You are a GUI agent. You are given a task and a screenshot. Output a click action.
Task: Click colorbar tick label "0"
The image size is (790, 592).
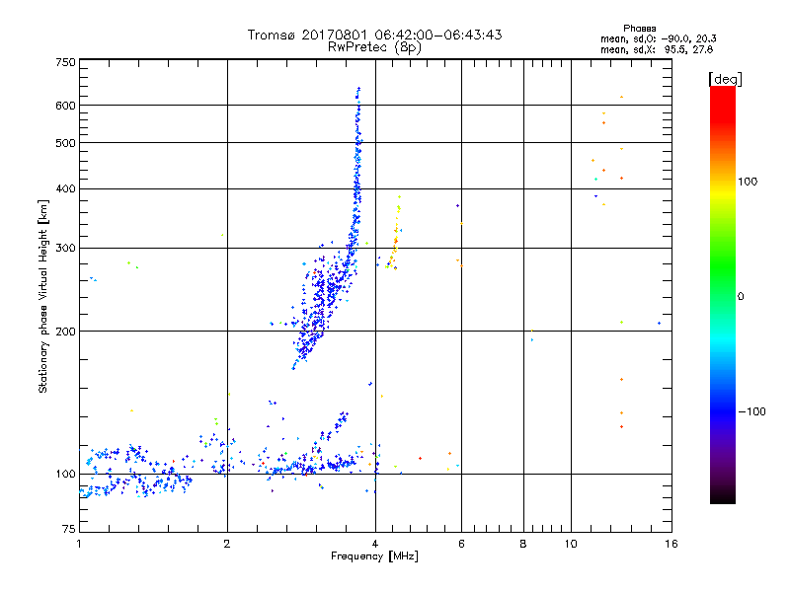[741, 297]
